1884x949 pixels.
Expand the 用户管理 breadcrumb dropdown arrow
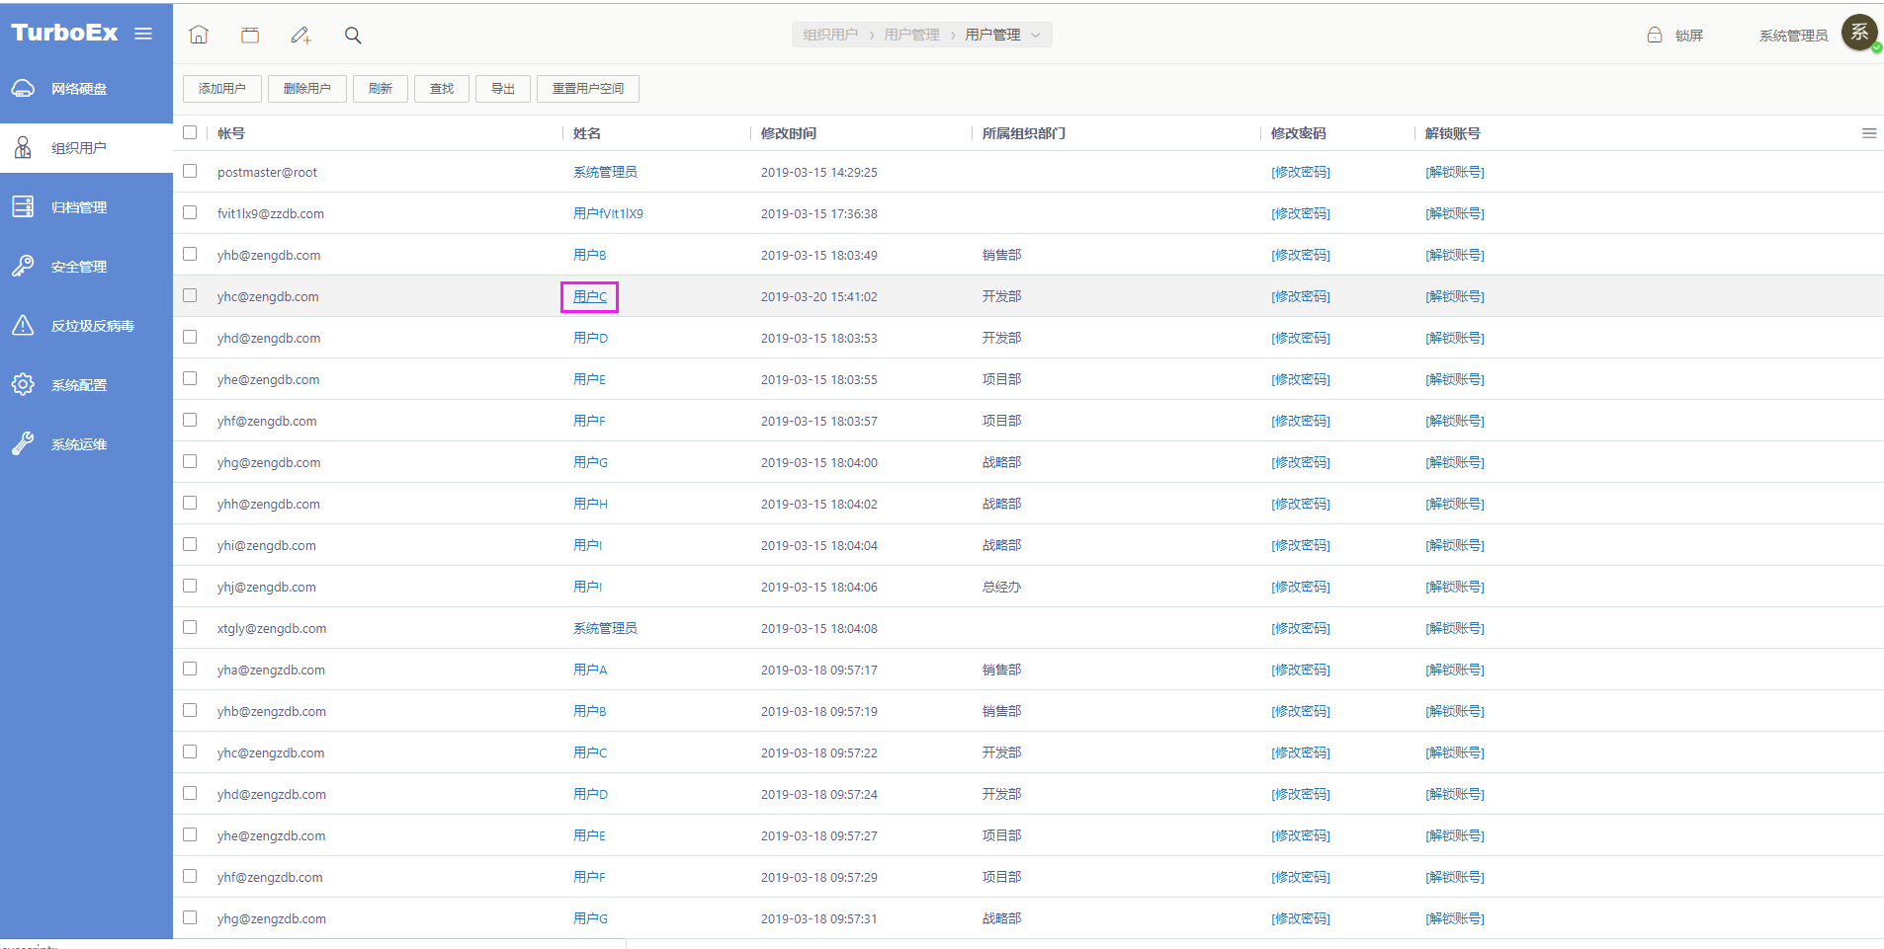[1036, 36]
